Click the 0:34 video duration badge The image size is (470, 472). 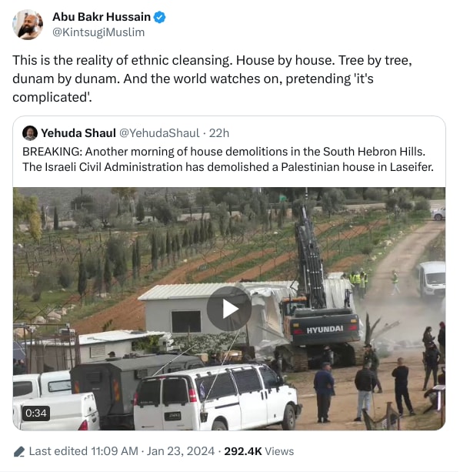(36, 413)
